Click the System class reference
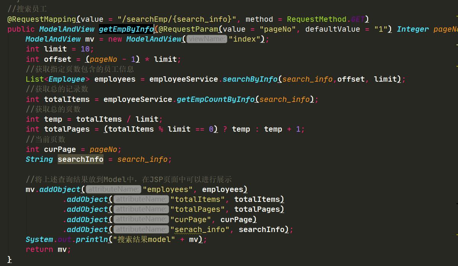 pyautogui.click(x=39, y=239)
